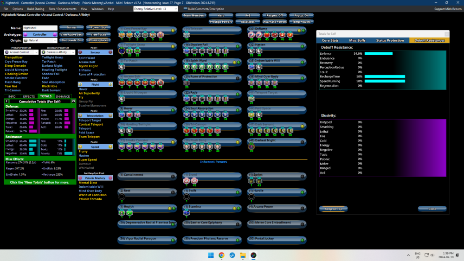Click the first slot of Hover
Viewport: 464px width, 261px height.
pyautogui.click(x=122, y=115)
